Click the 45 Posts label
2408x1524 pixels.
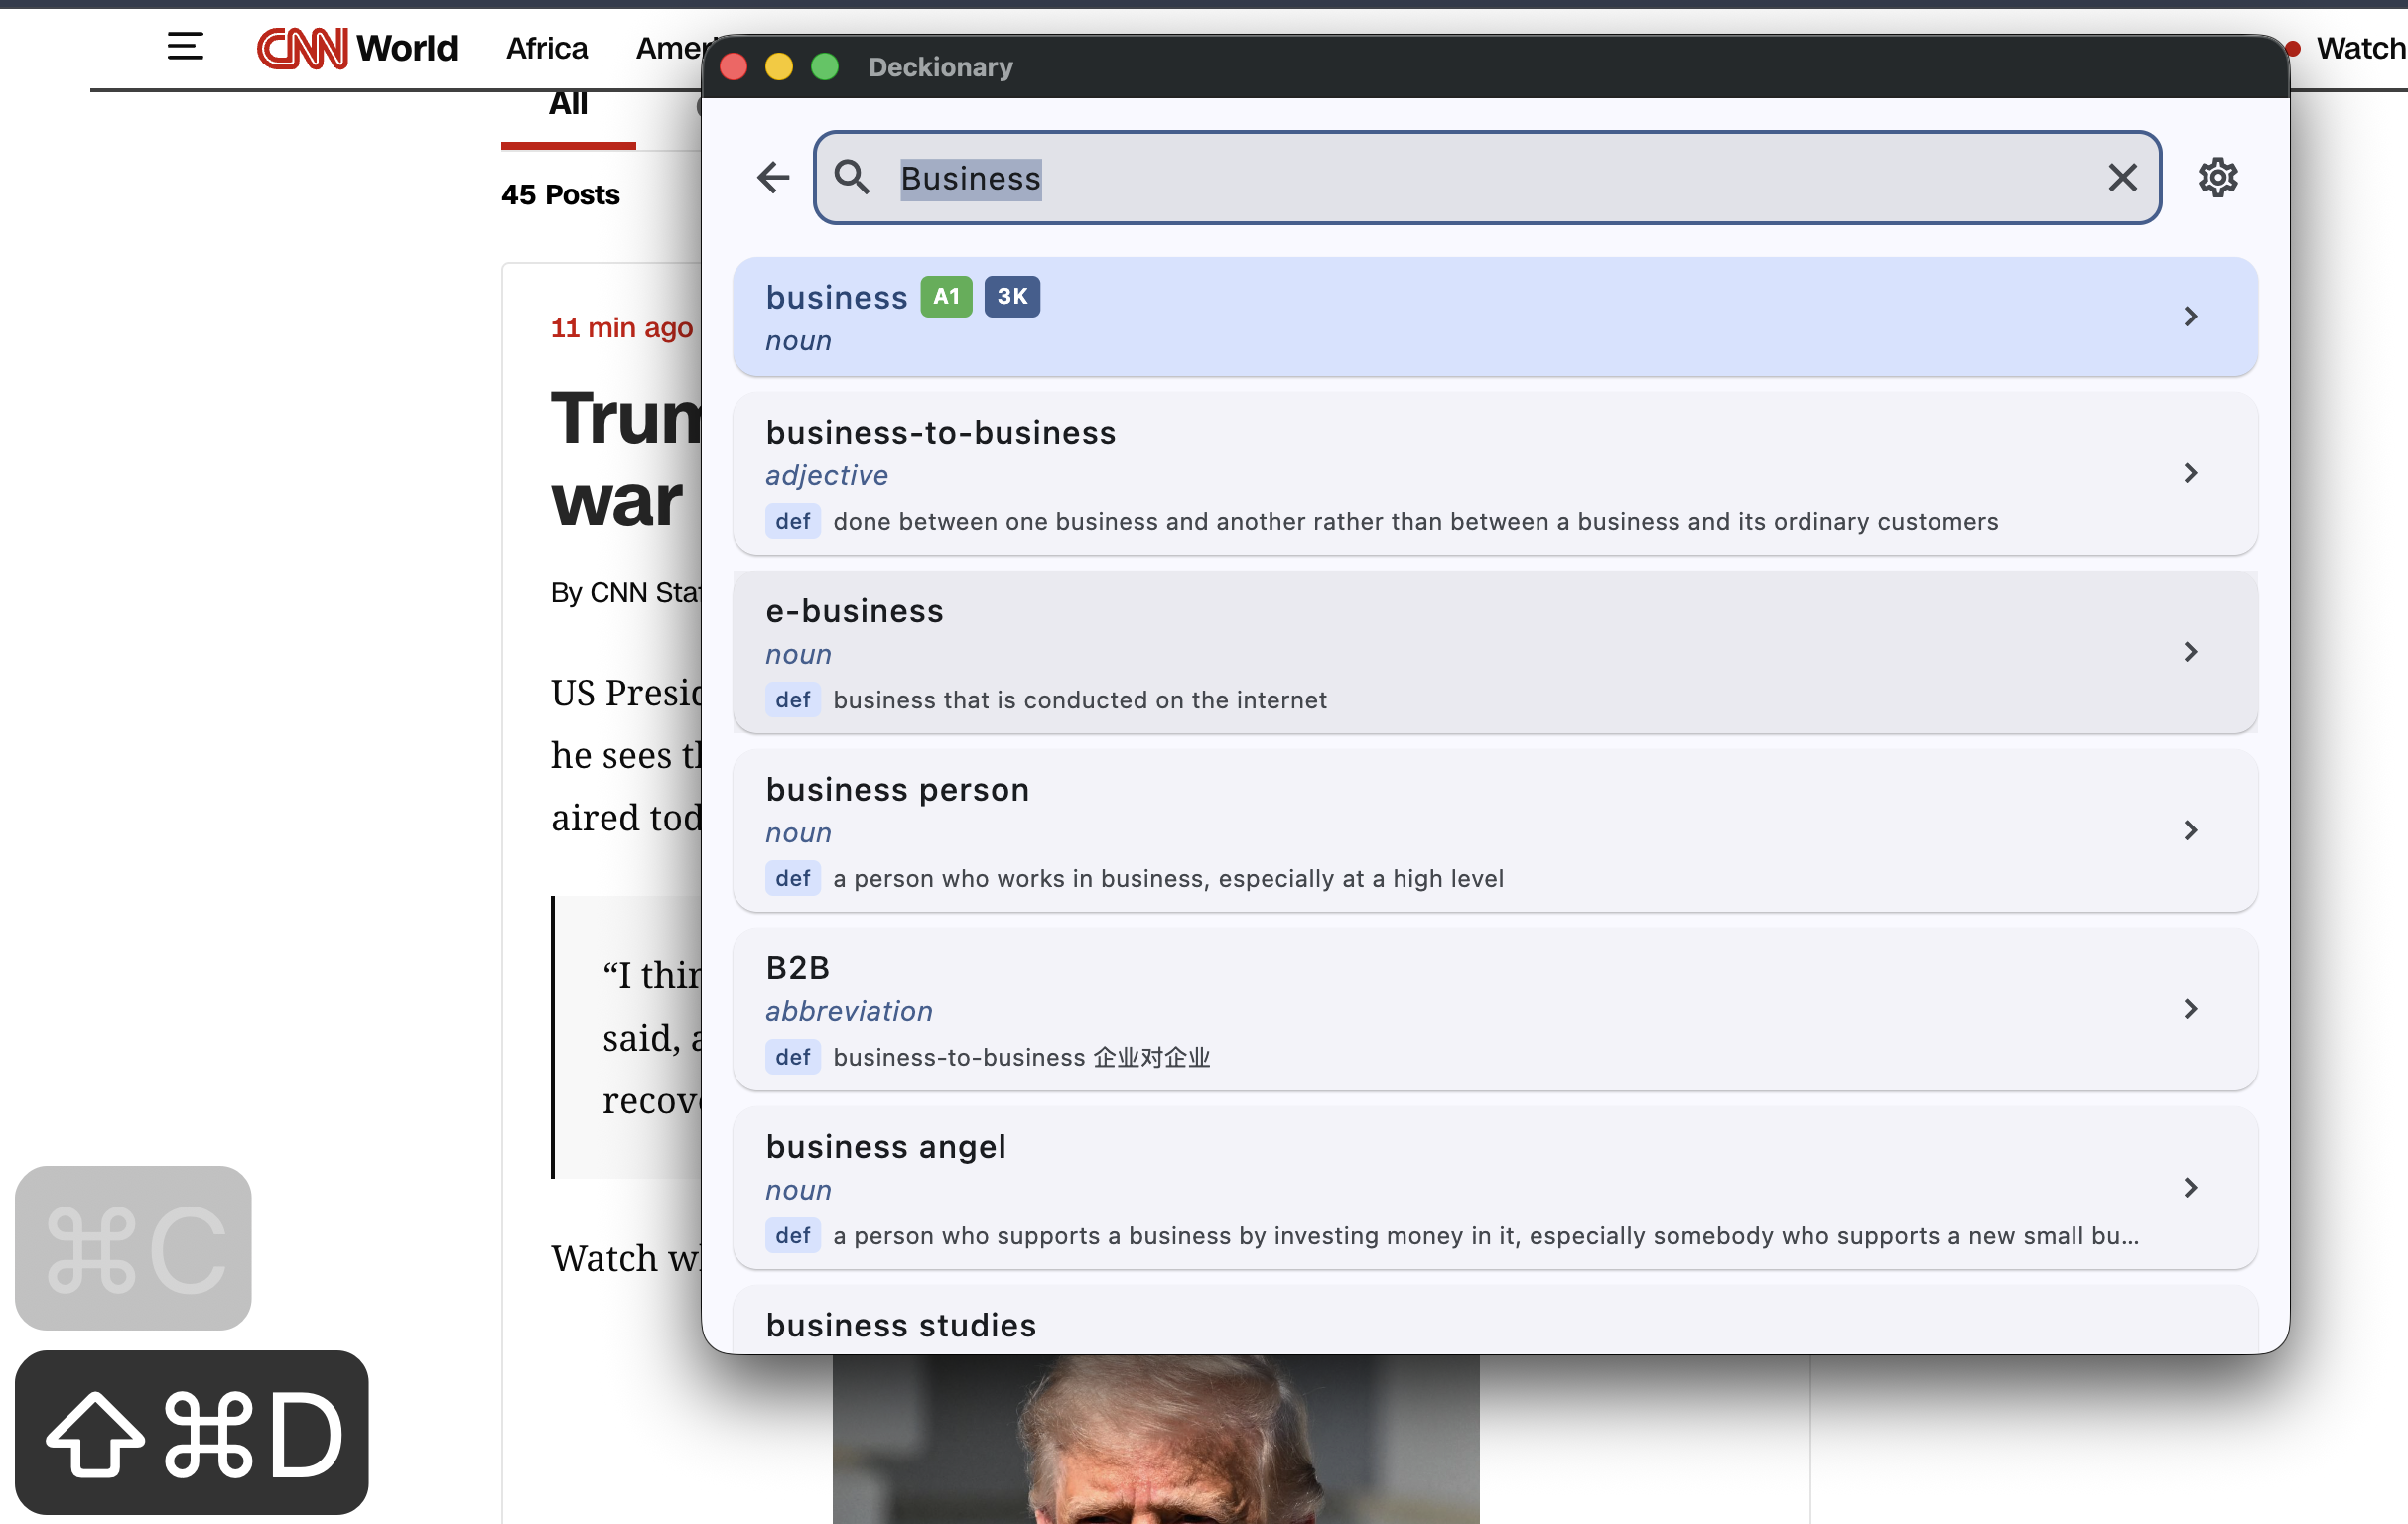(x=560, y=194)
